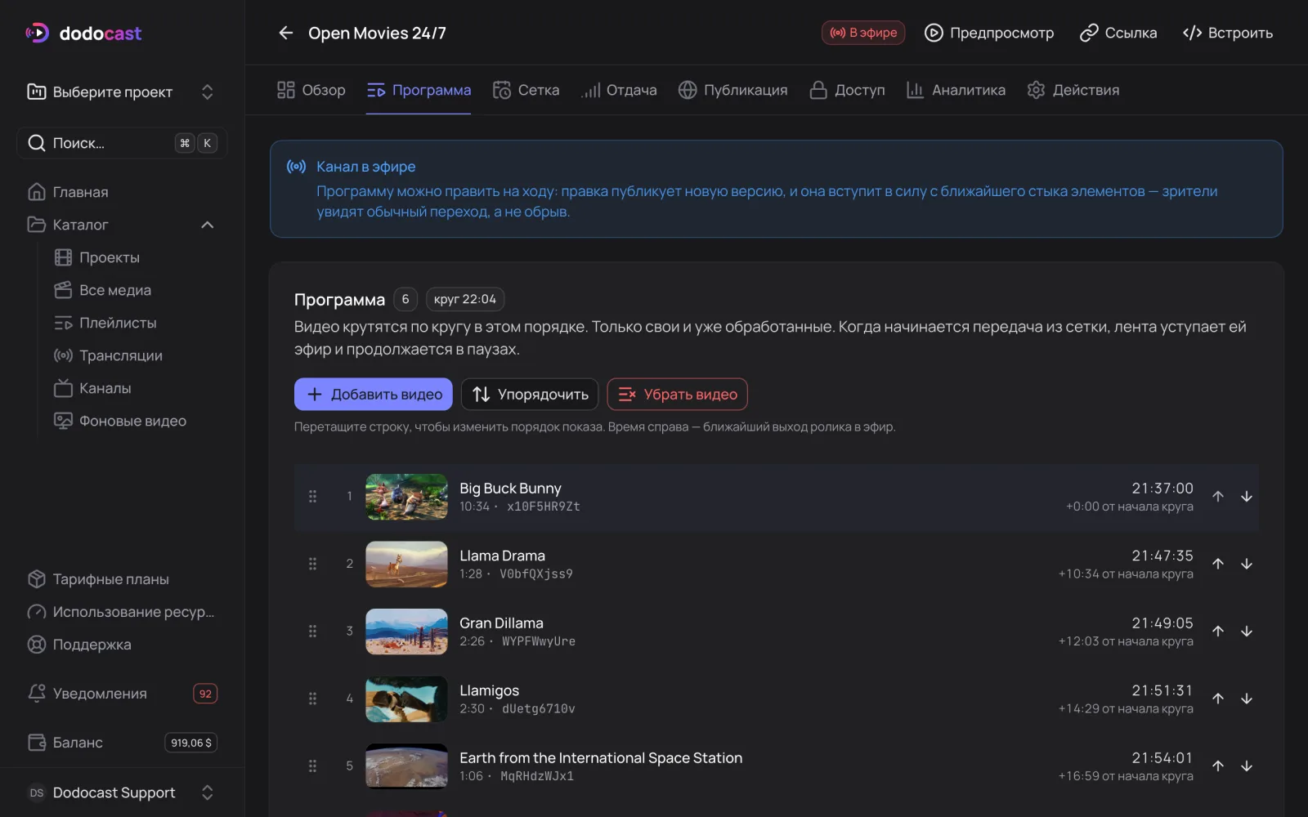Open Dodocast Support account menu
This screenshot has width=1308, height=817.
tap(122, 792)
